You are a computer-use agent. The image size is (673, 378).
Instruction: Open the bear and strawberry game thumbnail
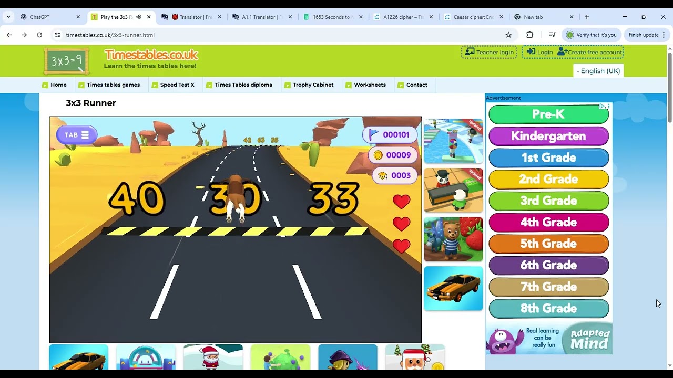point(453,239)
